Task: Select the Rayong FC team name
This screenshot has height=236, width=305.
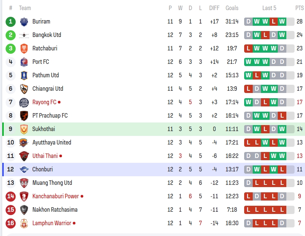Action: [x=44, y=102]
